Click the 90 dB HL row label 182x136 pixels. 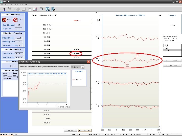(47, 41)
